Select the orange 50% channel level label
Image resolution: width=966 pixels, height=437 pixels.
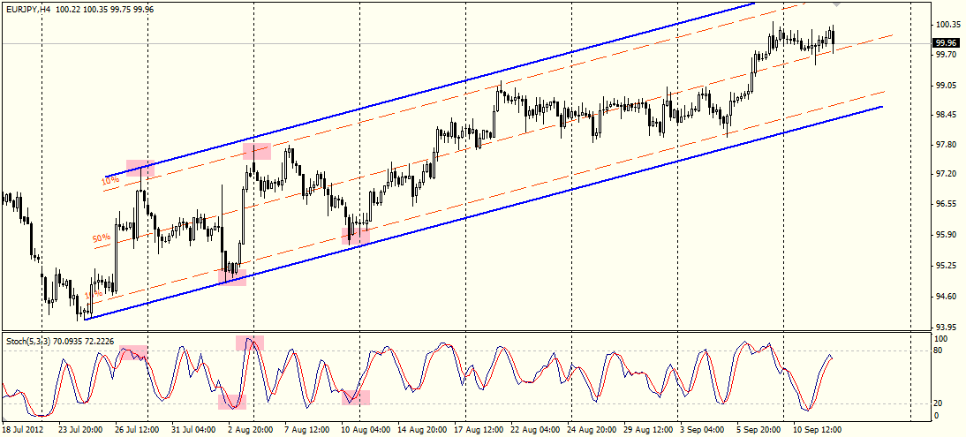102,238
